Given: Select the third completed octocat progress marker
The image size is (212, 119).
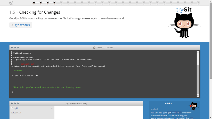Looking at the screenshot, I should point(48,3).
